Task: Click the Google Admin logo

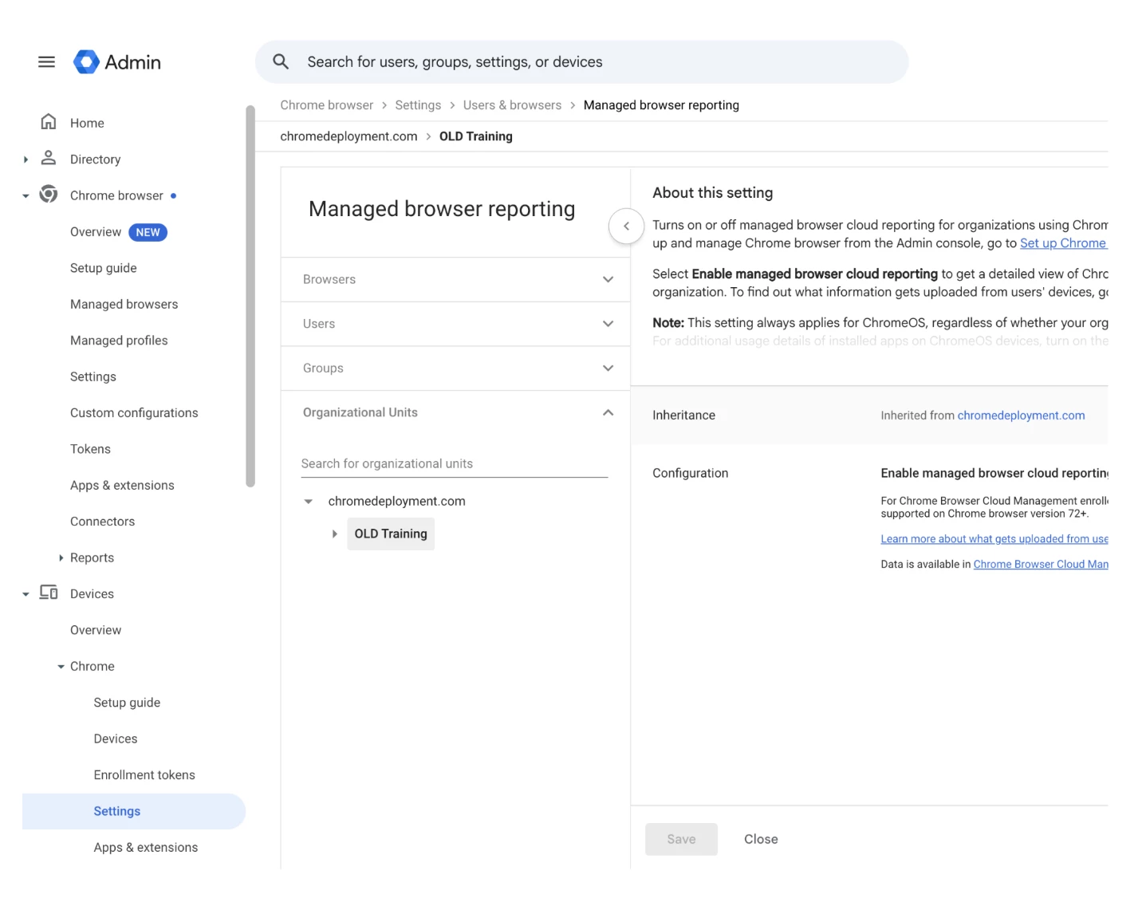Action: [86, 62]
